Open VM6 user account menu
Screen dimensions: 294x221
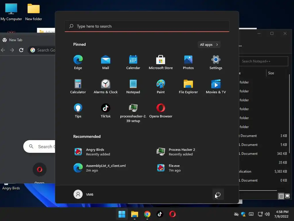click(84, 194)
